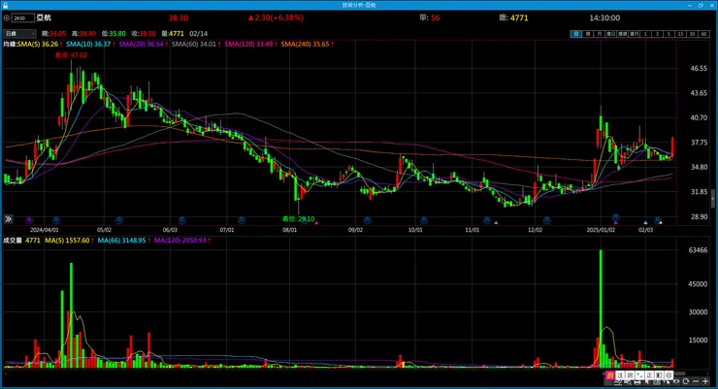Click the 成交量 volume panel label

pos(13,241)
